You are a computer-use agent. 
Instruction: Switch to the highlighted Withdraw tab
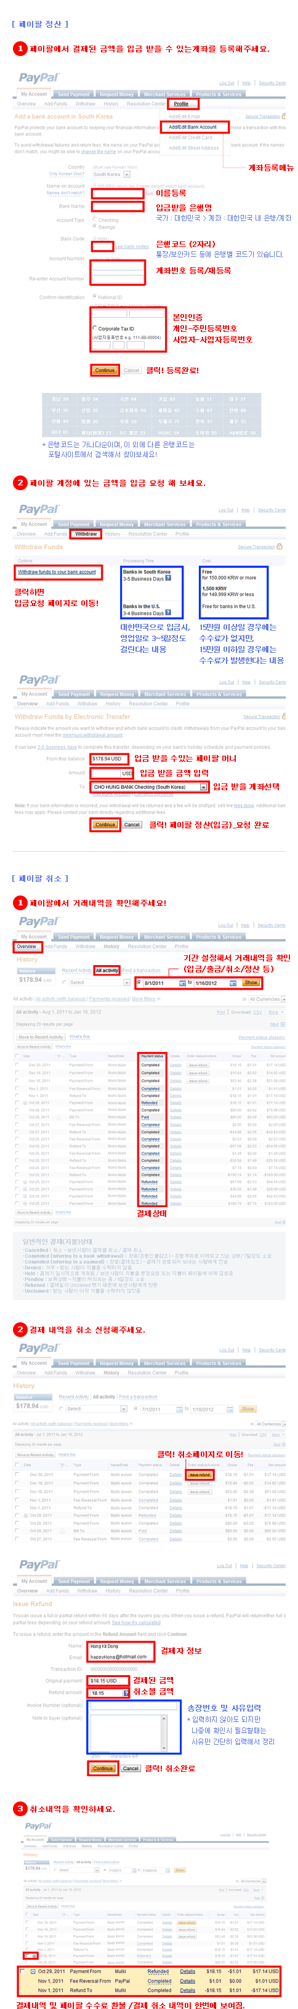coord(87,534)
